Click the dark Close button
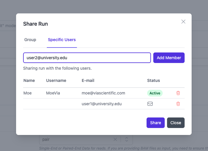Image resolution: width=208 pixels, height=151 pixels. 176,123
